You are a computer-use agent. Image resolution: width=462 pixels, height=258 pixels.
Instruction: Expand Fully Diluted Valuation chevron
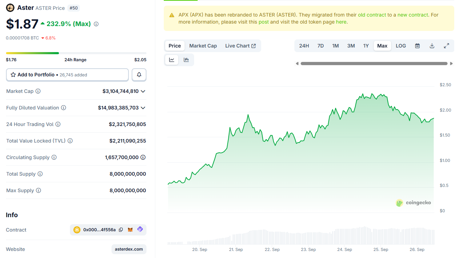pyautogui.click(x=143, y=108)
